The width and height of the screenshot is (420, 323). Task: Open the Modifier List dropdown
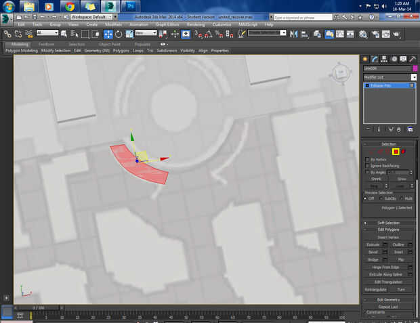point(414,77)
